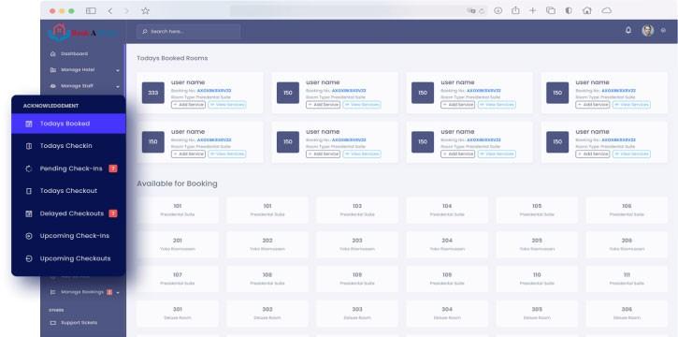Image resolution: width=678 pixels, height=337 pixels.
Task: Click the Delayed Checkouts calendar icon
Action: (x=29, y=213)
